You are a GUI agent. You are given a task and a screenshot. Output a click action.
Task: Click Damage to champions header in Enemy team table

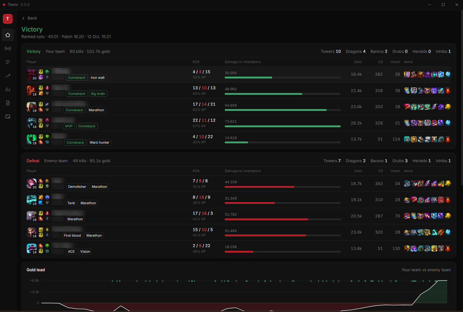(x=243, y=171)
